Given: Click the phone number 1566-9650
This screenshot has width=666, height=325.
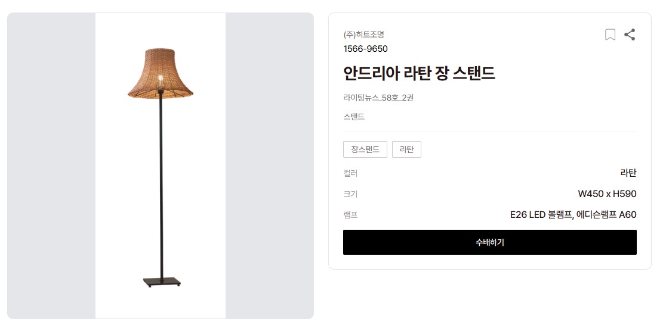Looking at the screenshot, I should [365, 49].
